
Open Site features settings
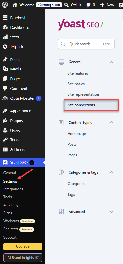click(x=78, y=73)
